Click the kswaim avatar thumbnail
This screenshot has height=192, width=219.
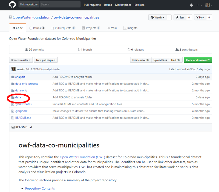13,69
